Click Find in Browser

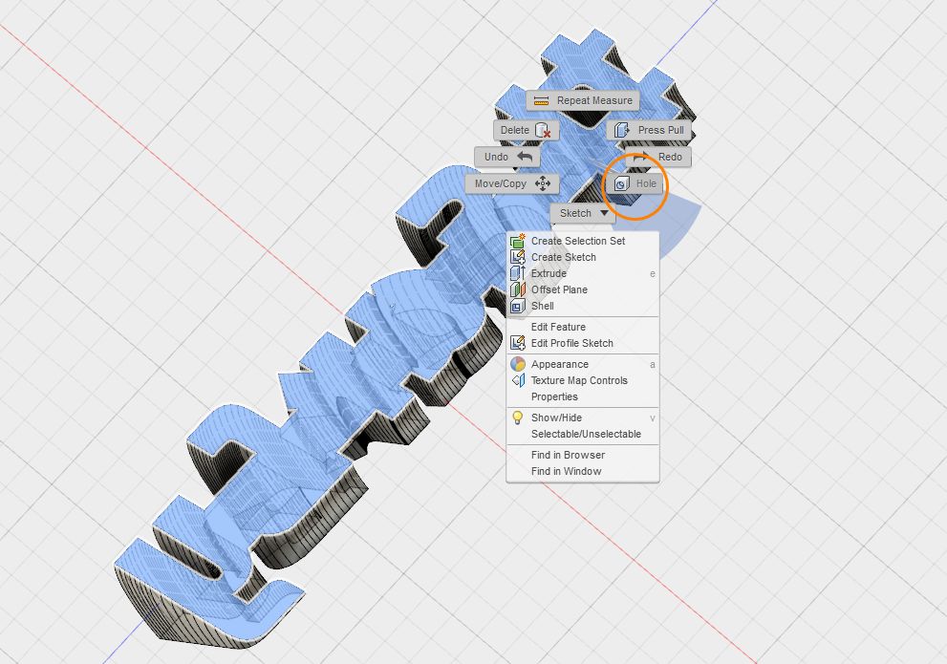(x=568, y=455)
